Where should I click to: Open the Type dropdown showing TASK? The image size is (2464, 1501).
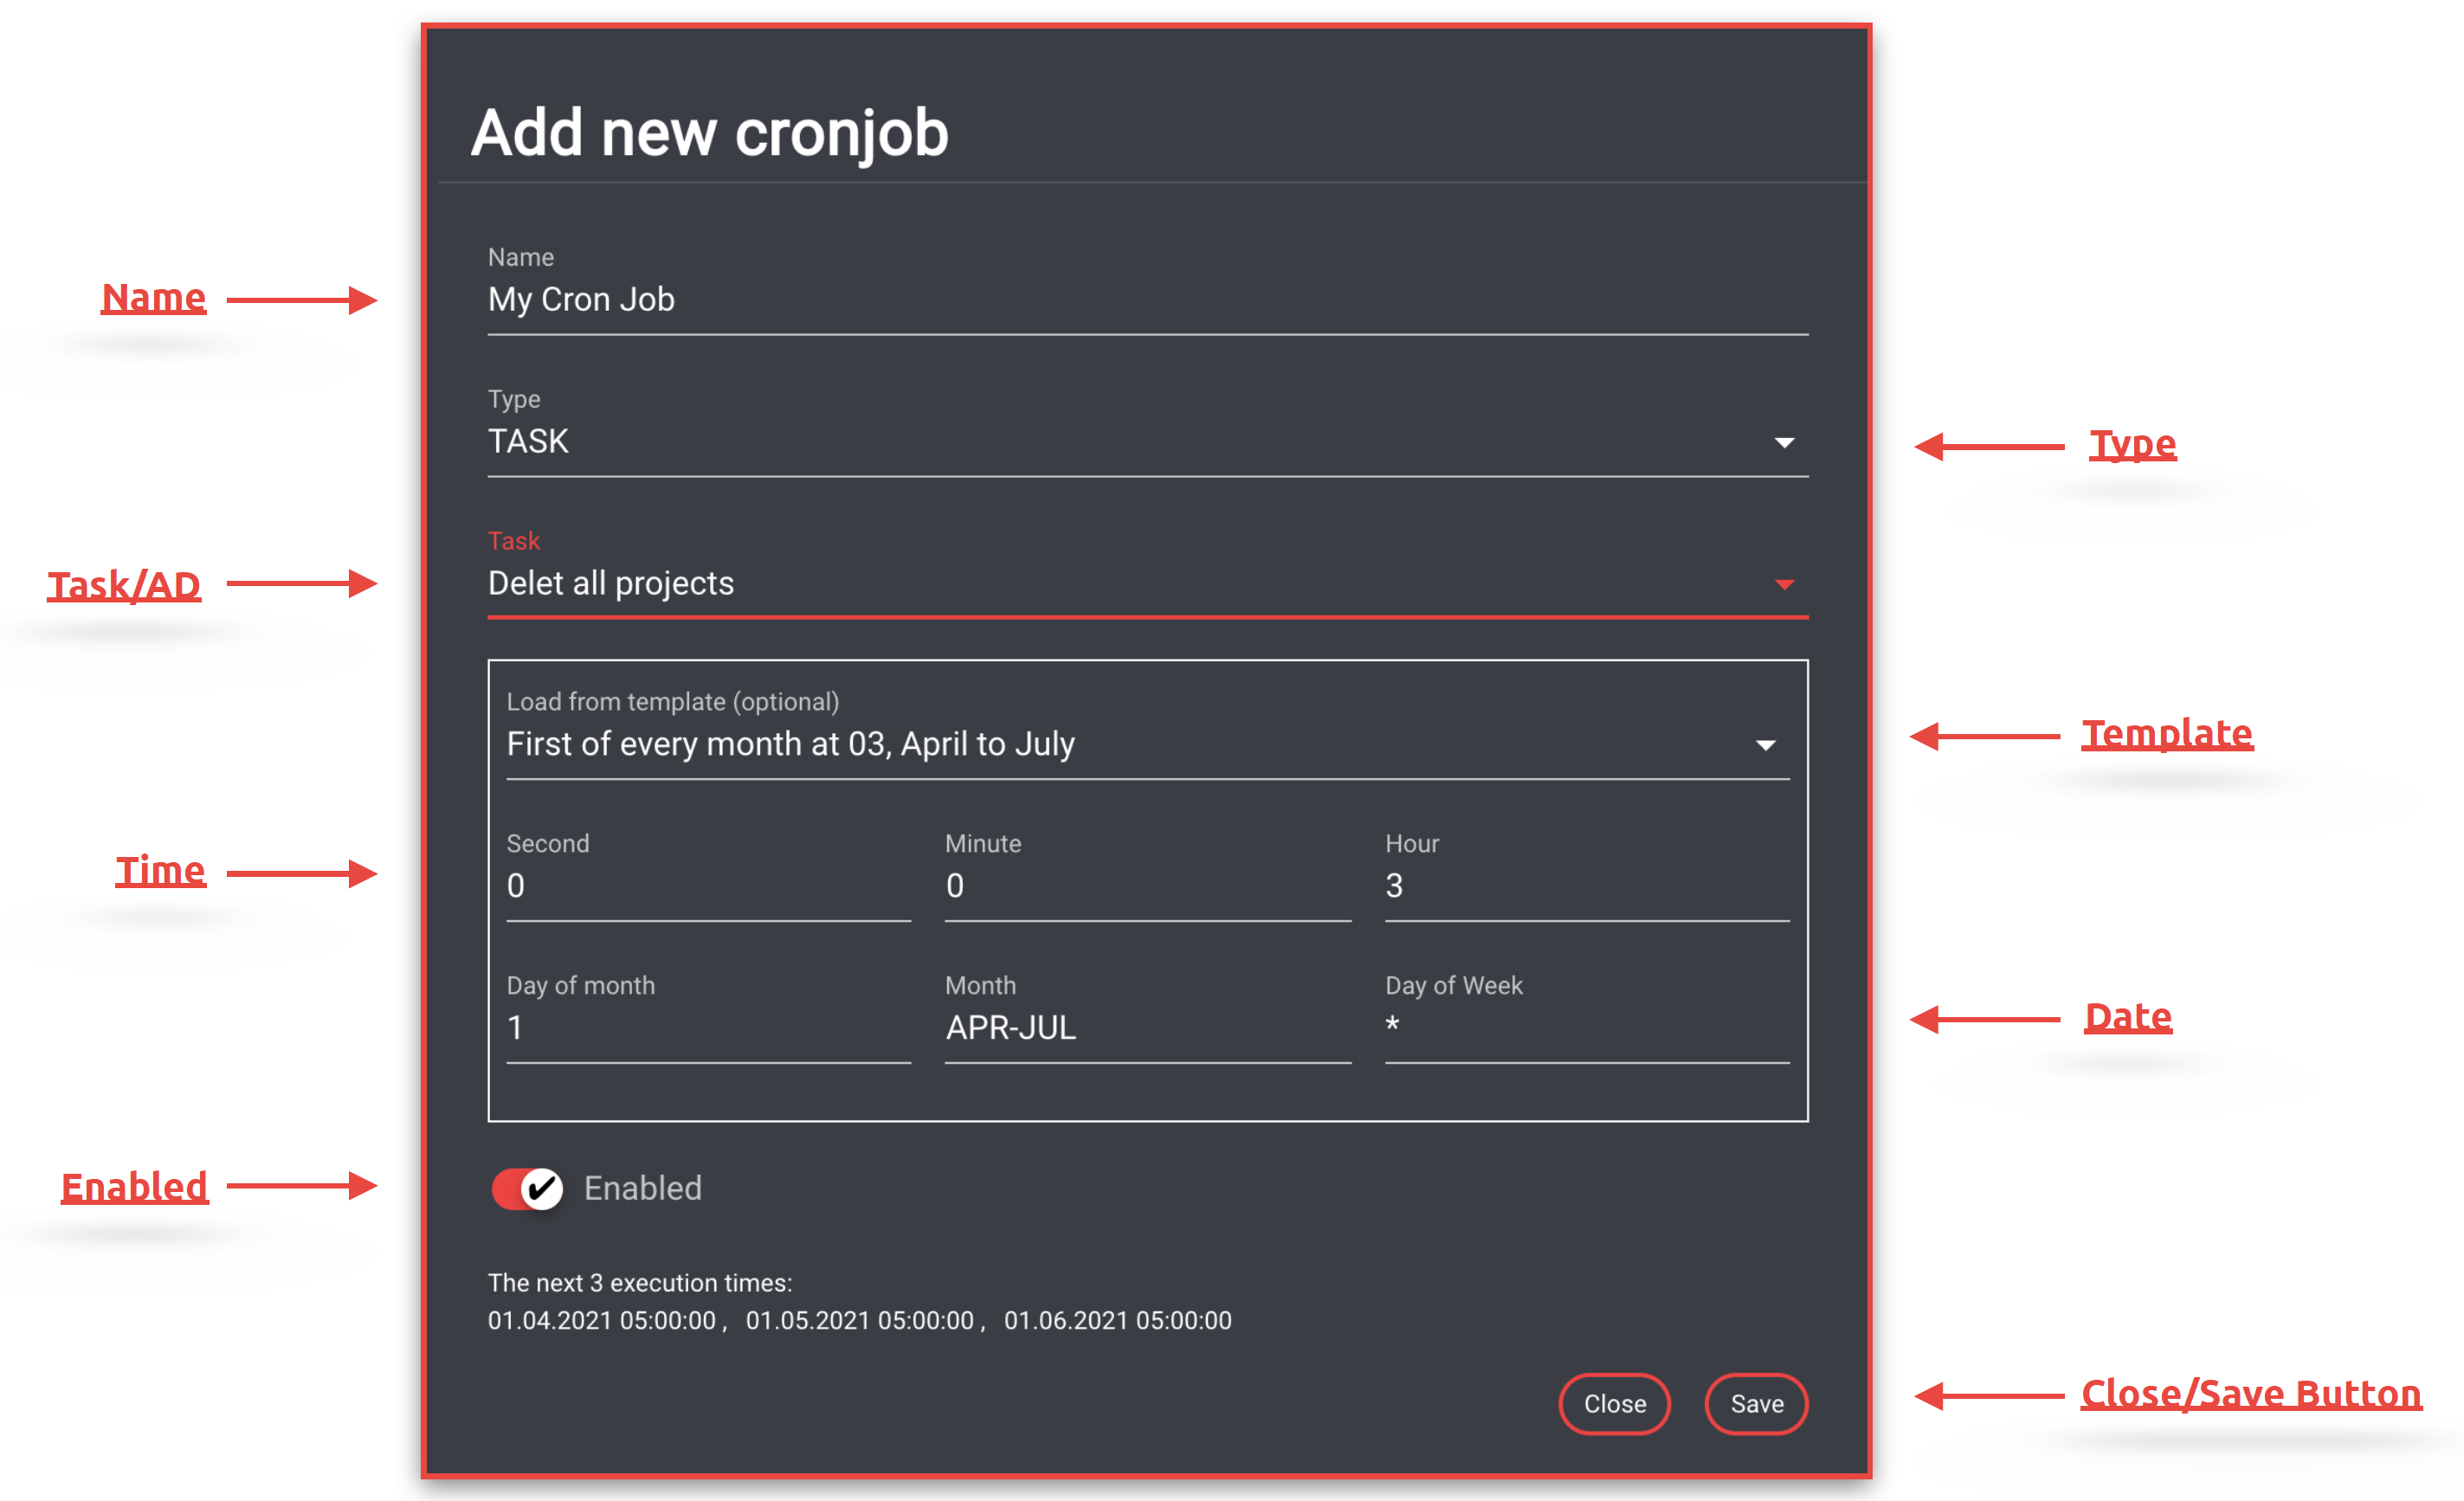pos(1146,442)
